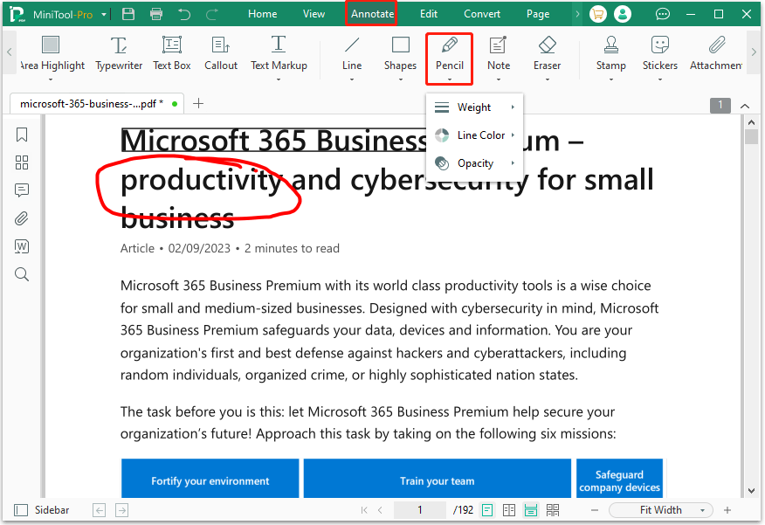Open the Line Color submenu
The height and width of the screenshot is (525, 765).
474,135
